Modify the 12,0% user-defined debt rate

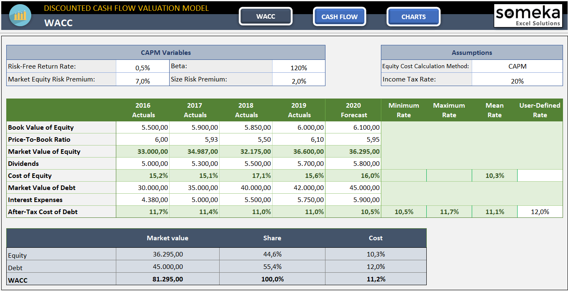540,211
